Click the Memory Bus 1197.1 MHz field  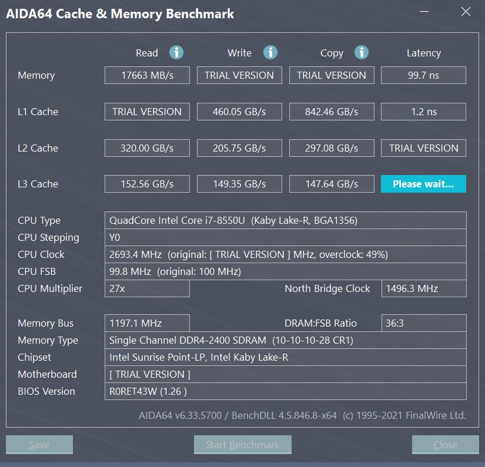[x=147, y=323]
